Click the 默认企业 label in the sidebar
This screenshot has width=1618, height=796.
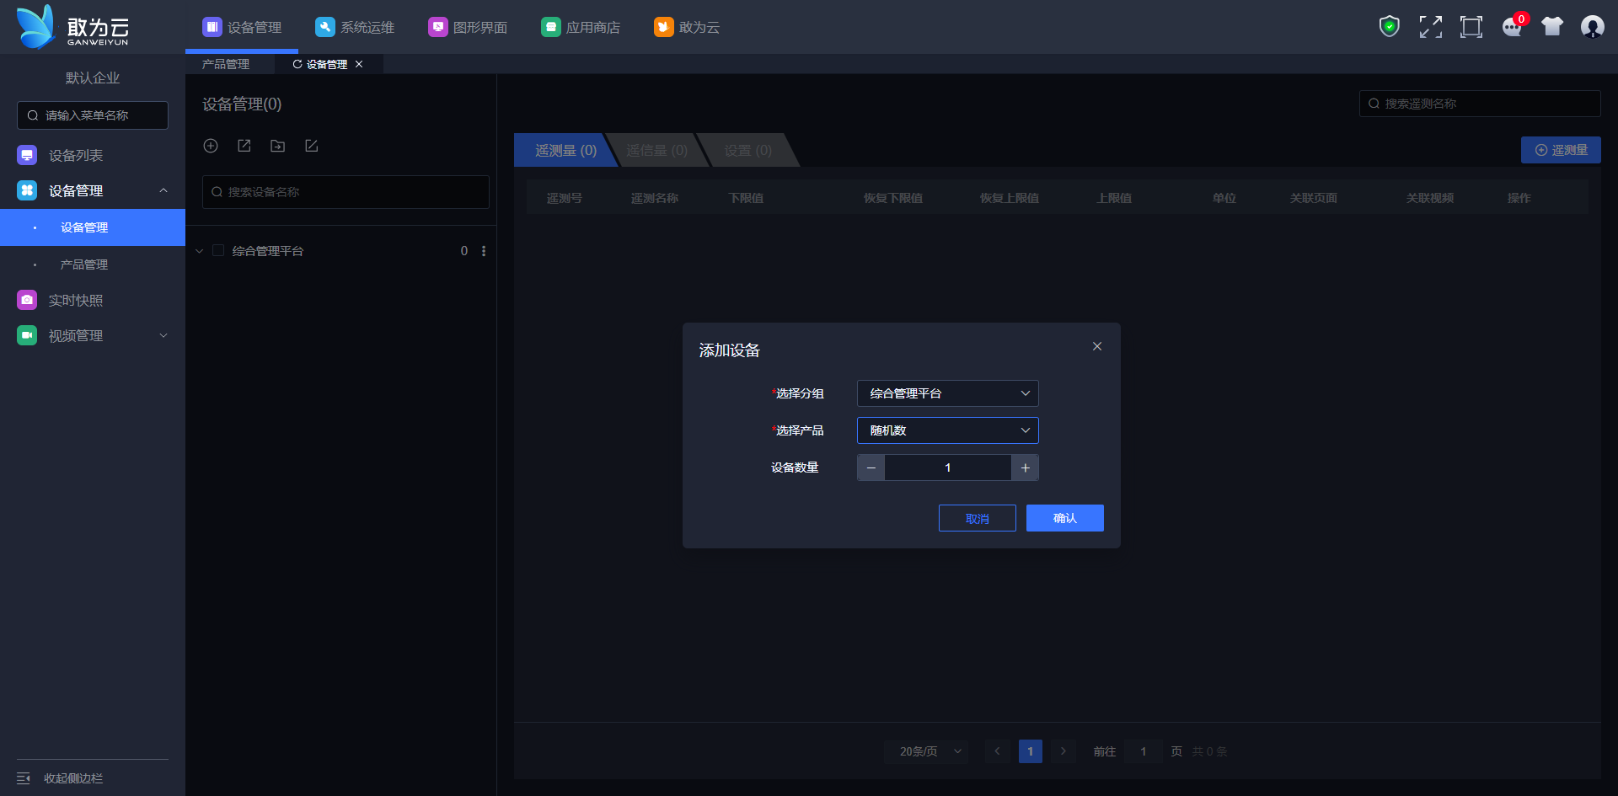pos(93,78)
